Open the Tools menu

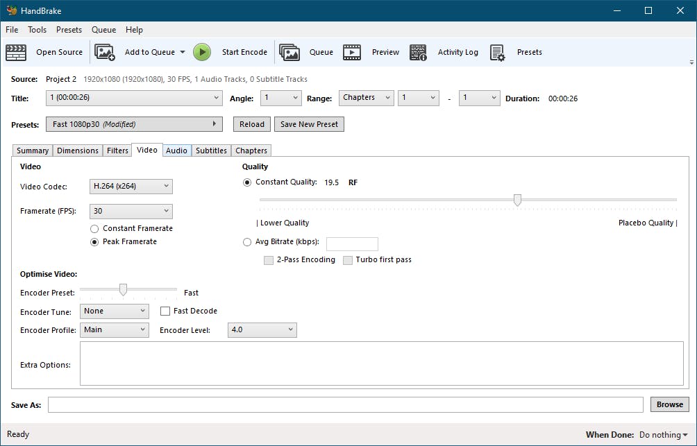(x=37, y=30)
